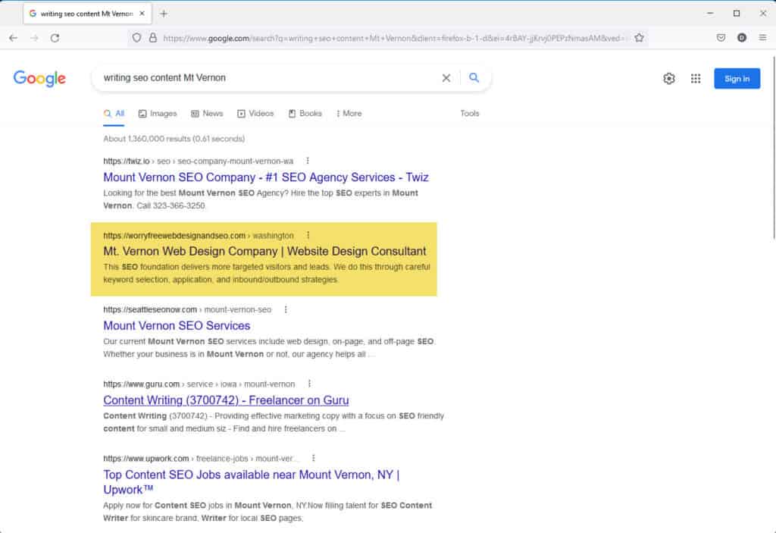This screenshot has height=533, width=776.
Task: Click the Sign in button
Action: point(737,78)
